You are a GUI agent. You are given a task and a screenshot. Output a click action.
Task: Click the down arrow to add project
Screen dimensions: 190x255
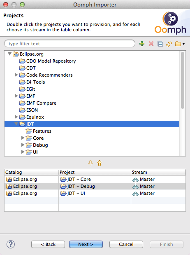pos(90,163)
